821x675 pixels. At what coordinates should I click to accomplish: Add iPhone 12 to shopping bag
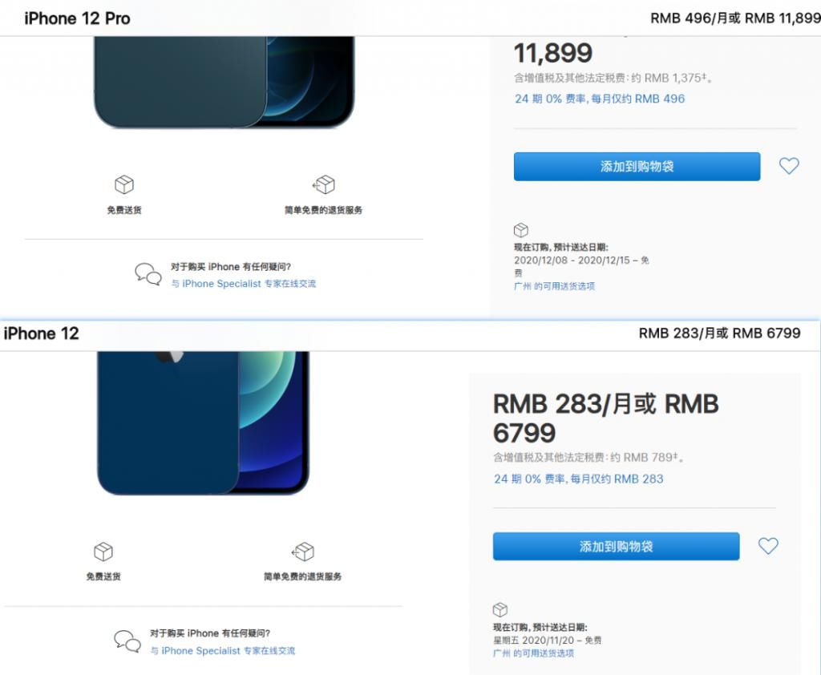(x=616, y=547)
